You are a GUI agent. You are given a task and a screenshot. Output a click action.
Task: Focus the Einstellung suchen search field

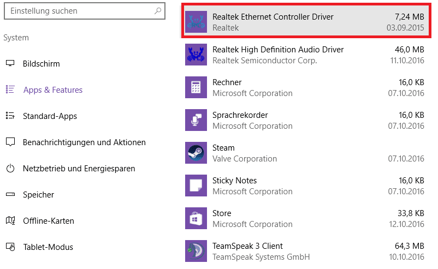(84, 11)
